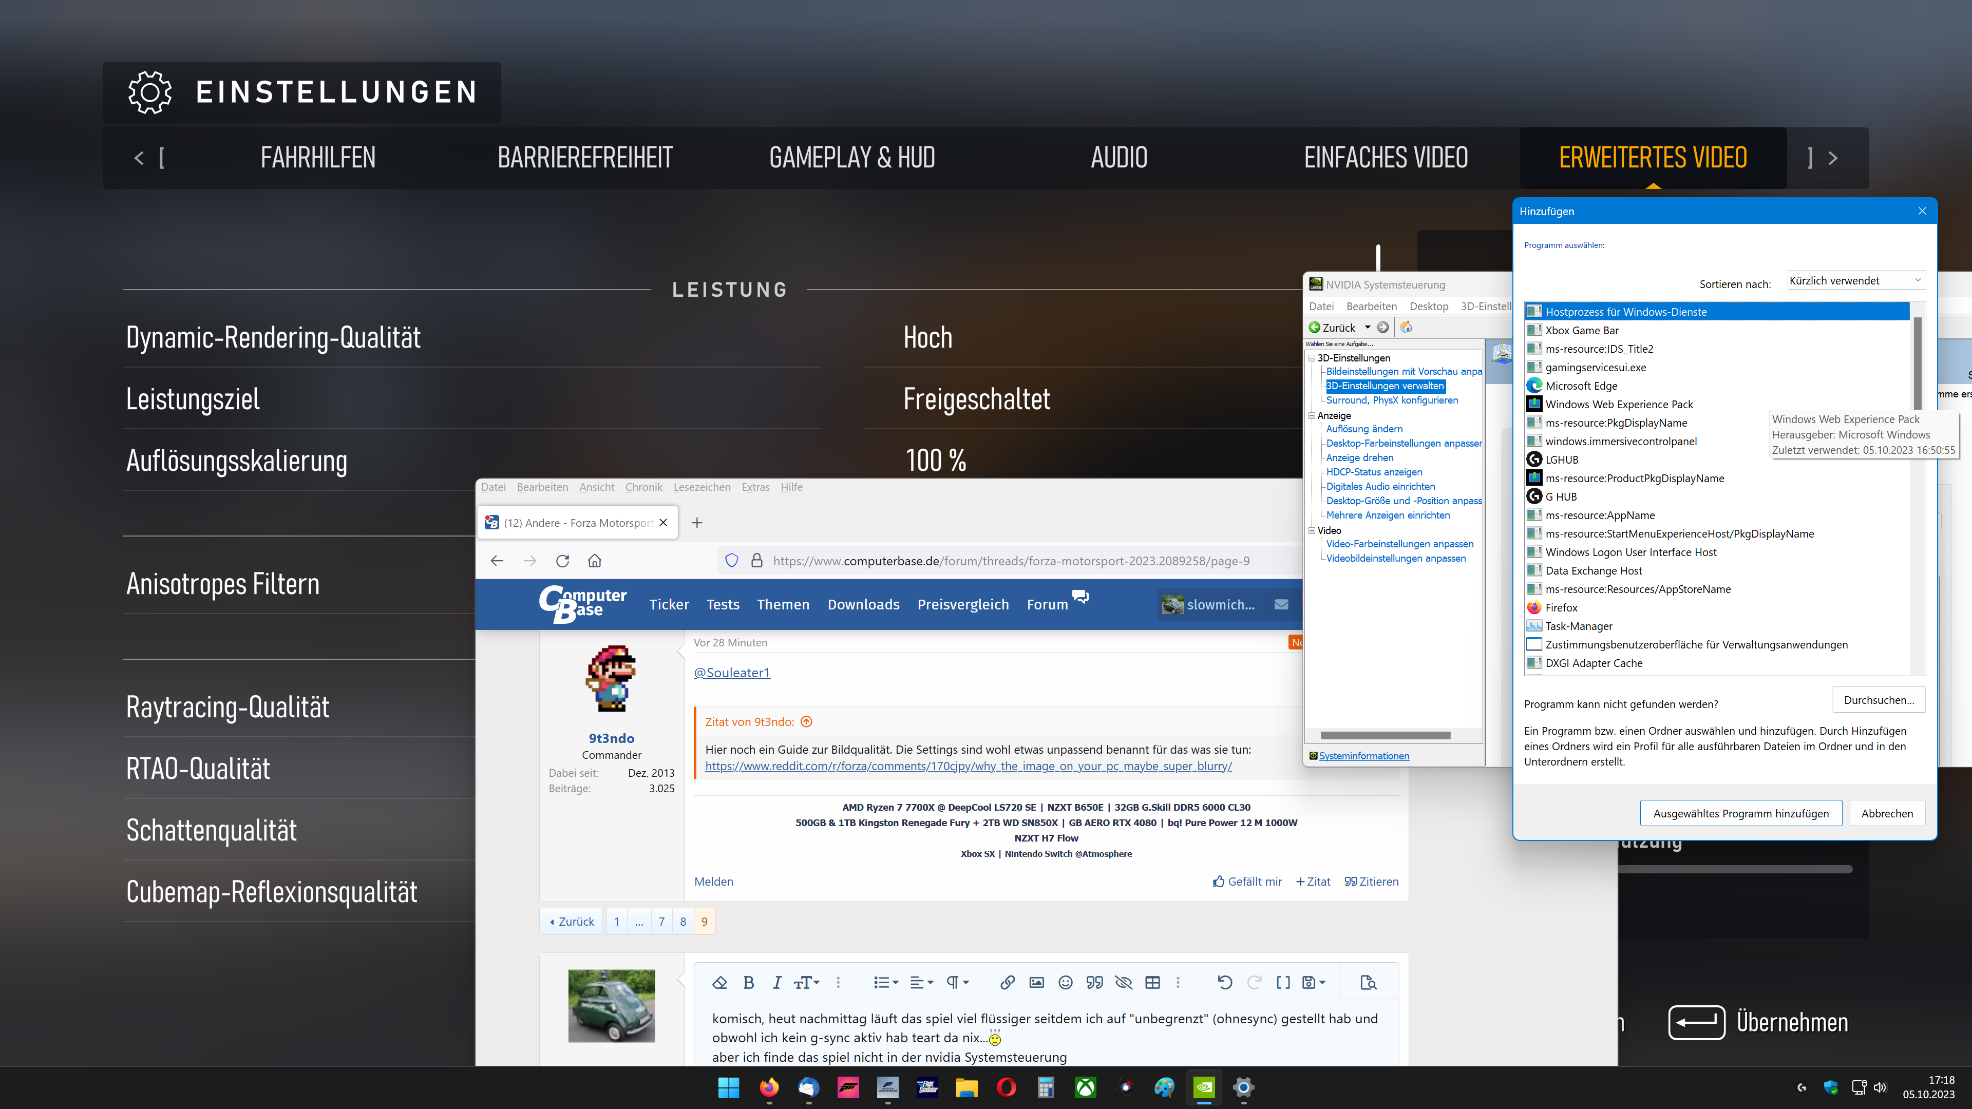Open the reddit forza guide link
This screenshot has height=1109, width=1972.
point(969,766)
